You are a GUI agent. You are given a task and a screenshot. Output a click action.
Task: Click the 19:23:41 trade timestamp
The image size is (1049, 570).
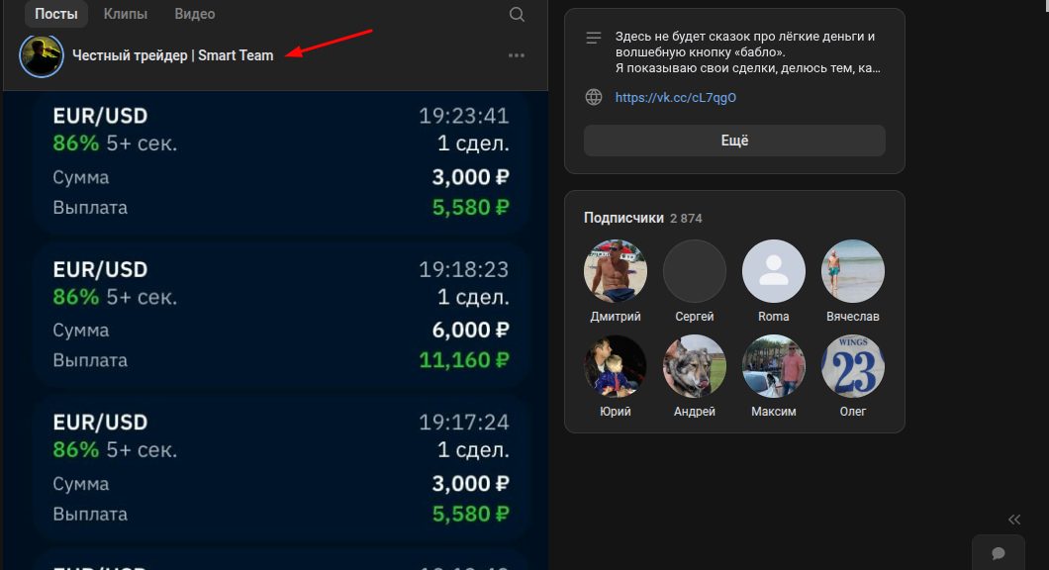click(x=463, y=116)
